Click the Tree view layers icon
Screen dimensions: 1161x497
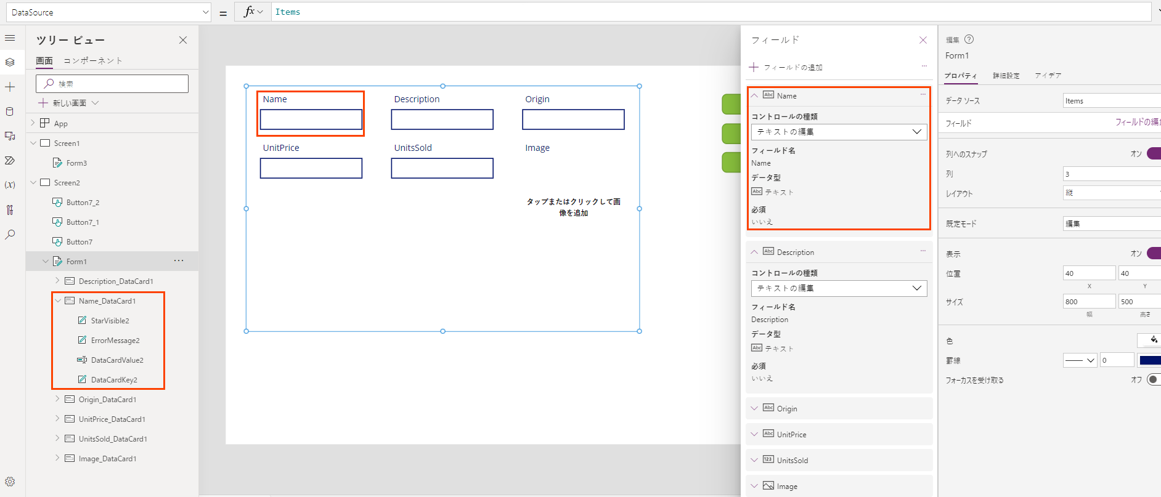coord(10,62)
